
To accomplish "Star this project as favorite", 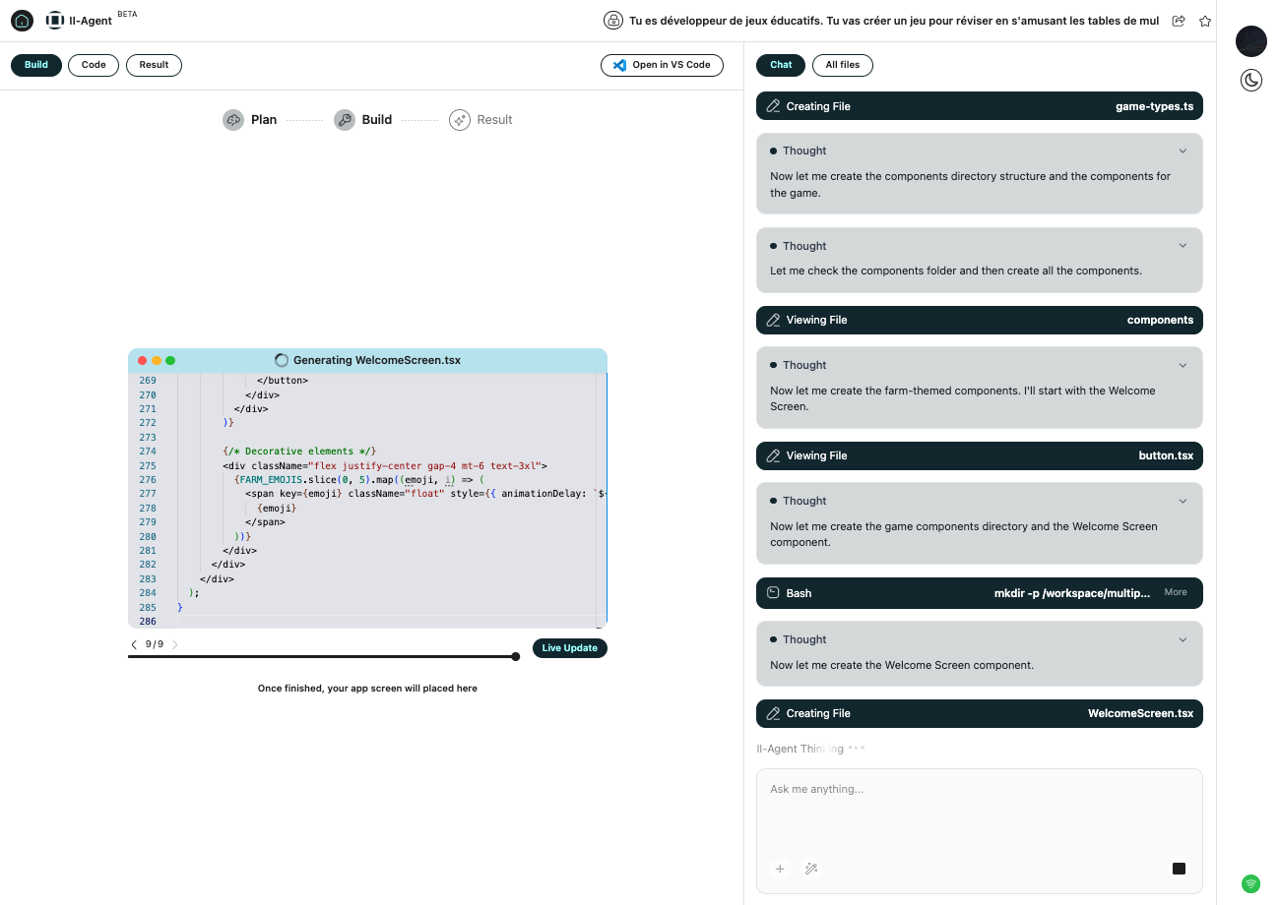I will click(1204, 21).
